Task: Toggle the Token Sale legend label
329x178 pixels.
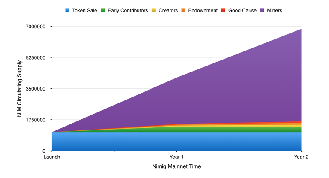Action: coord(84,10)
